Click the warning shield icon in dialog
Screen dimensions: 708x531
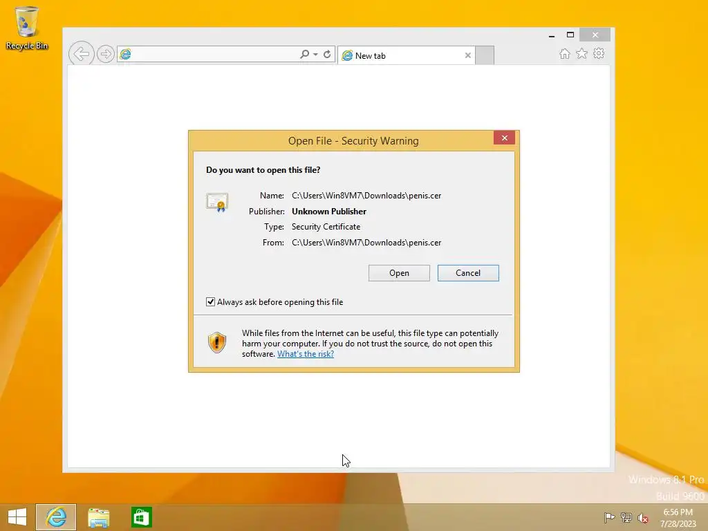216,342
